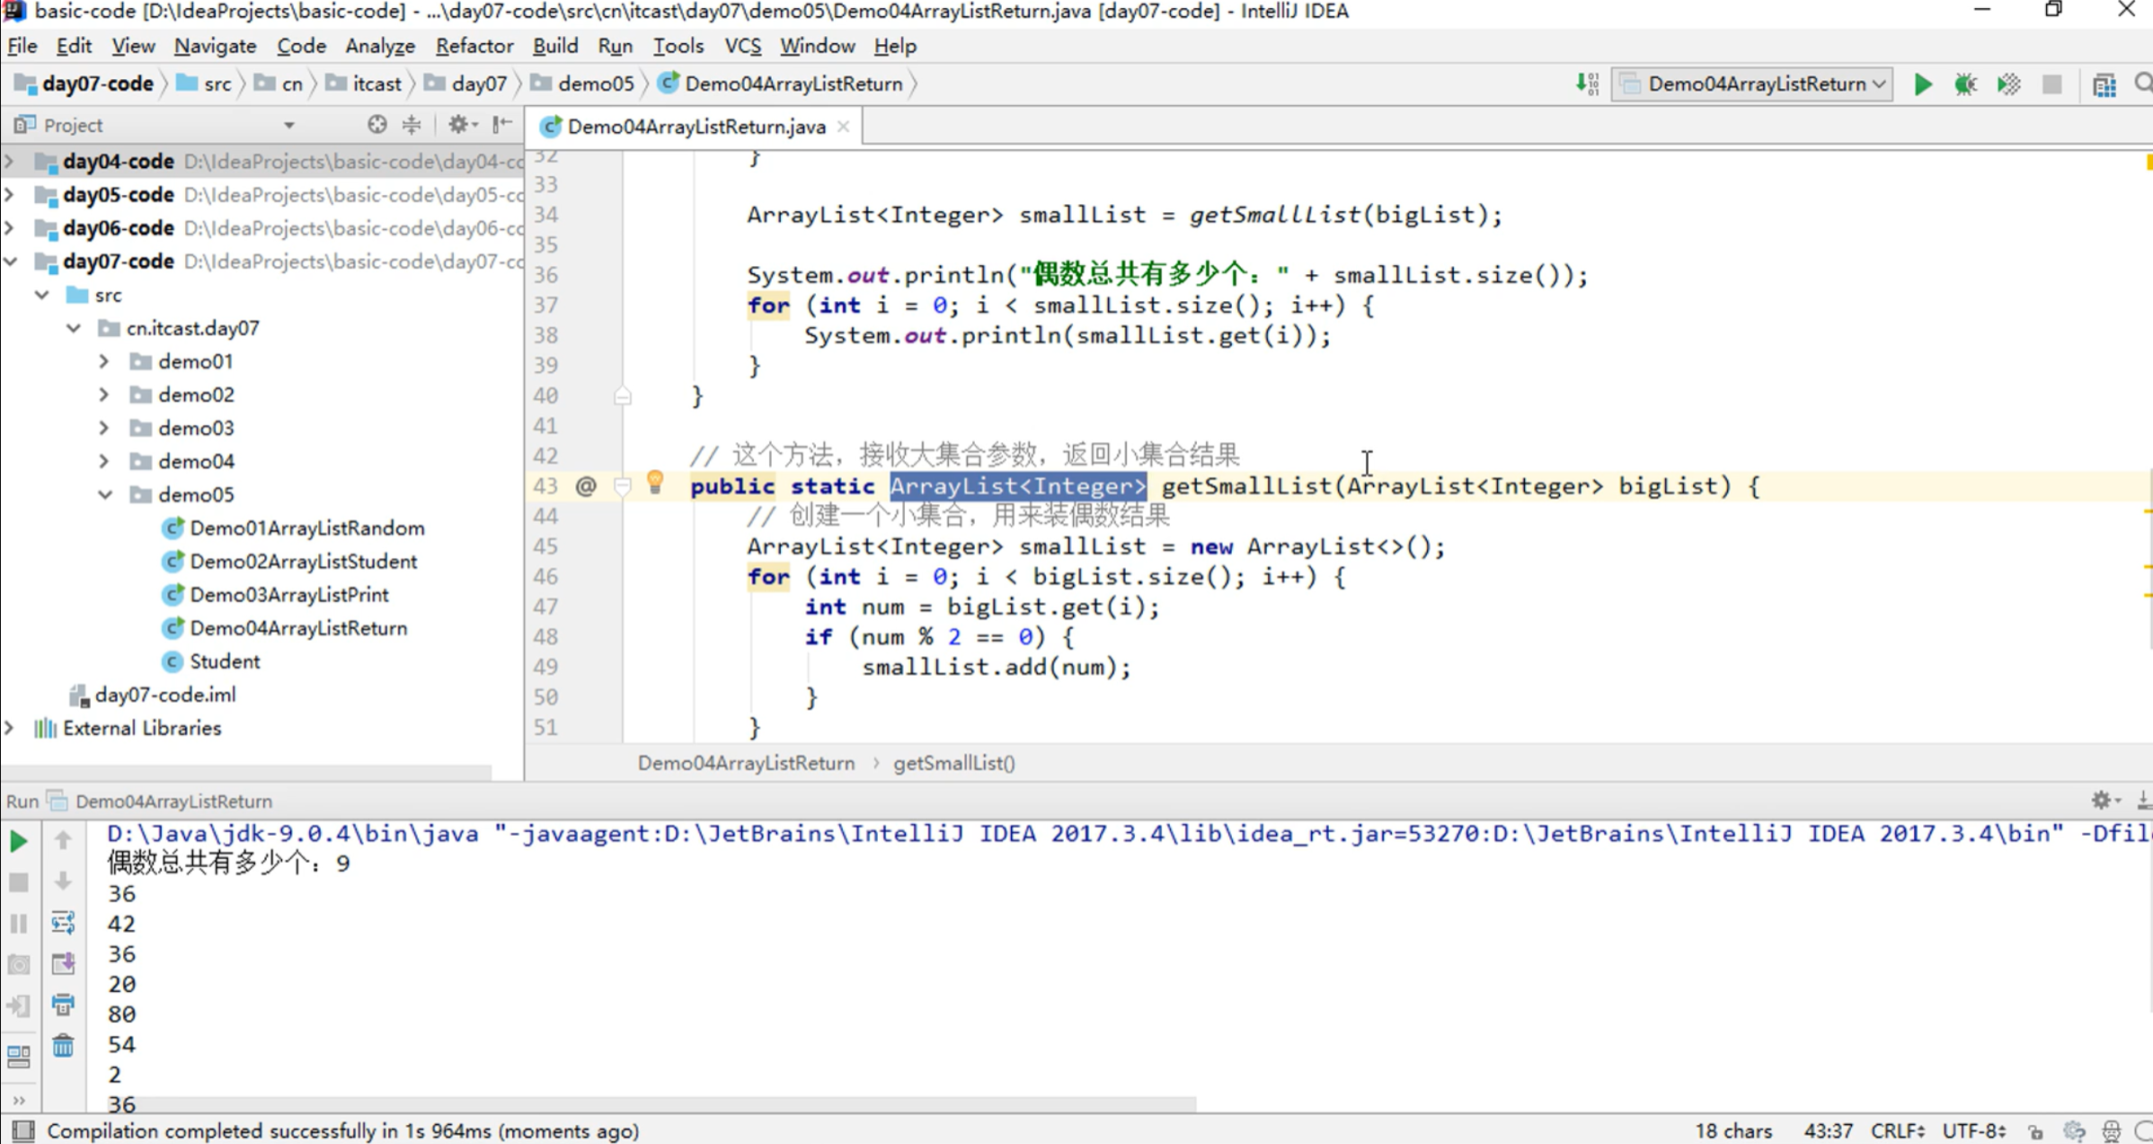Expand the day04-code module
Viewport: 2153px width, 1144px height.
pyautogui.click(x=10, y=162)
